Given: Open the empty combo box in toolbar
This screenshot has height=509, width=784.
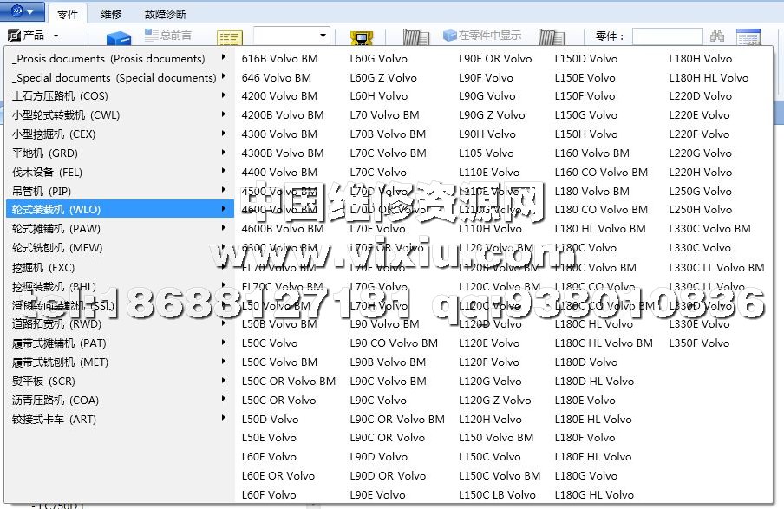Looking at the screenshot, I should [x=291, y=36].
